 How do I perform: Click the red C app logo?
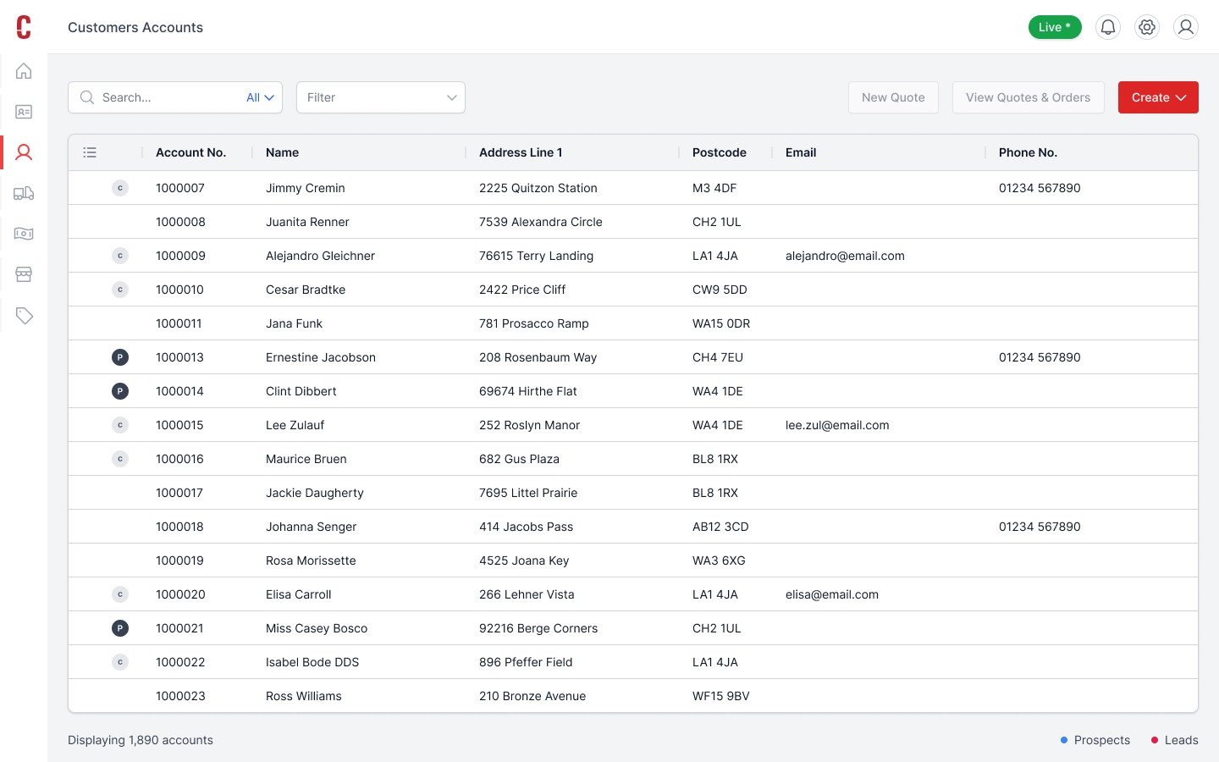[24, 27]
